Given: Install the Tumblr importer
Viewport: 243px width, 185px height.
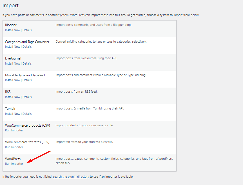Looking at the screenshot, I should tap(12, 114).
